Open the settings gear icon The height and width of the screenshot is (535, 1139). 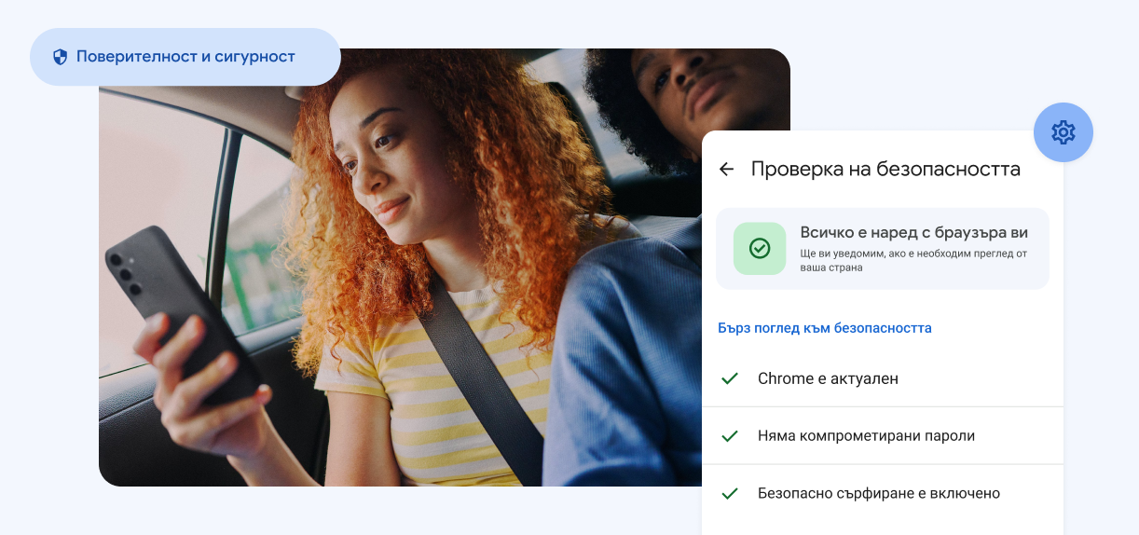(x=1064, y=132)
